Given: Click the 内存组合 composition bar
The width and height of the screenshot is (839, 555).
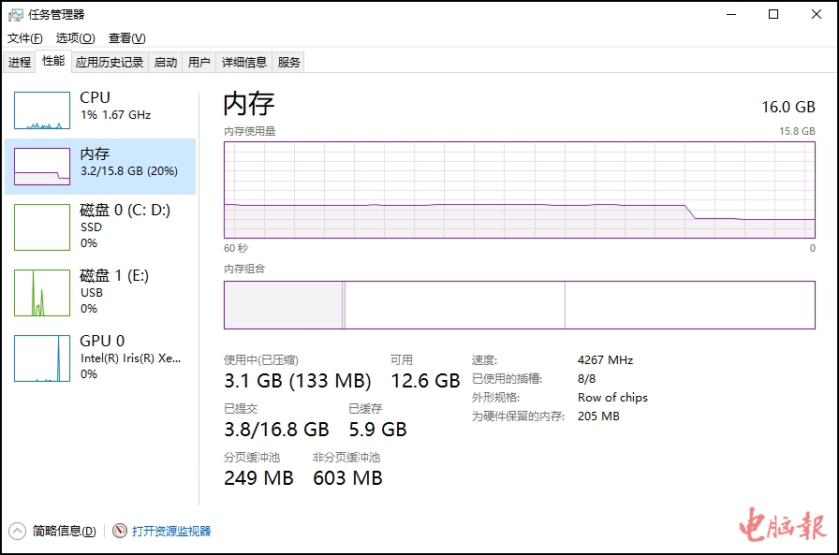Looking at the screenshot, I should click(x=519, y=305).
